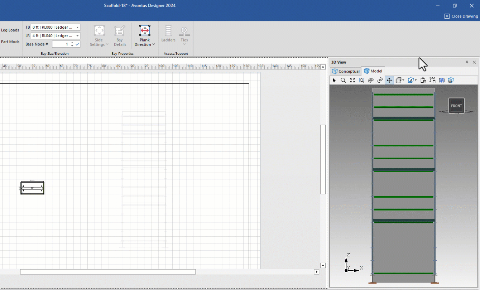Screen dimensions: 480x290
Task: Click the FRONT face of view cube
Action: (456, 106)
